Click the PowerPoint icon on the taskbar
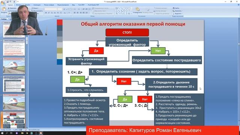This screenshot has width=240, height=135. (x=41, y=133)
